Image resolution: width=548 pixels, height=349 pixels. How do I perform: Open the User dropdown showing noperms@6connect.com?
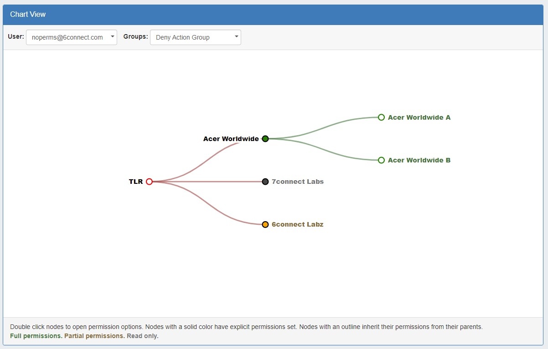coord(72,37)
